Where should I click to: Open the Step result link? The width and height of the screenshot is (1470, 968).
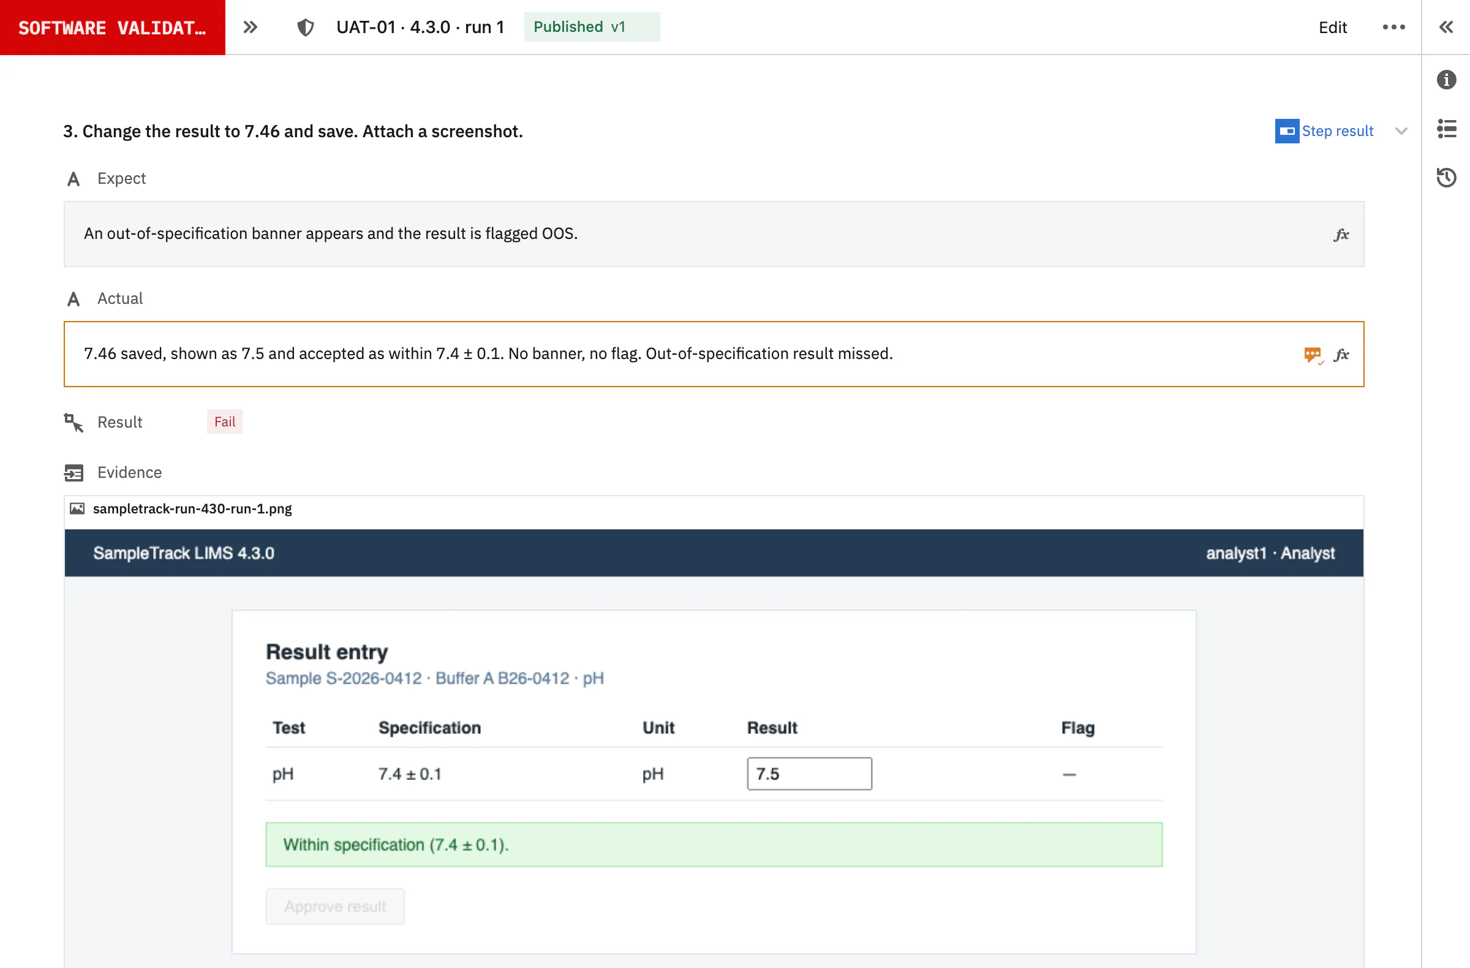coord(1337,131)
